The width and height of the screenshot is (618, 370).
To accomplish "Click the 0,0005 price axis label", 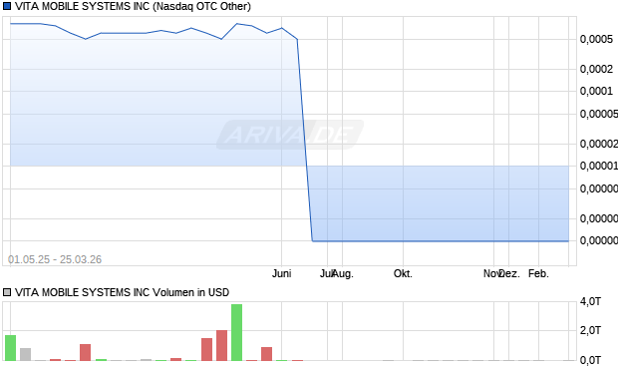I will coord(596,39).
